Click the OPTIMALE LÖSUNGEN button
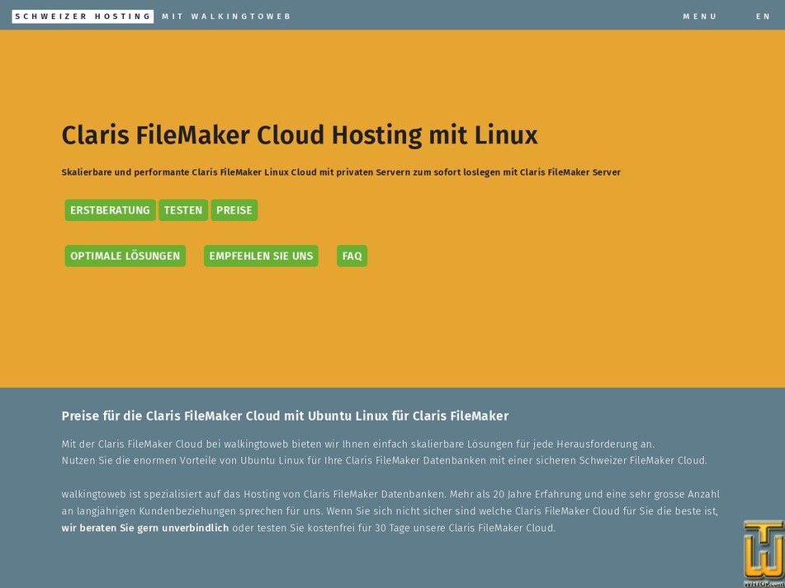The width and height of the screenshot is (785, 588). click(125, 256)
